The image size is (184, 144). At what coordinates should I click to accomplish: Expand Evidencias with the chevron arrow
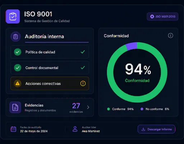pos(88,107)
